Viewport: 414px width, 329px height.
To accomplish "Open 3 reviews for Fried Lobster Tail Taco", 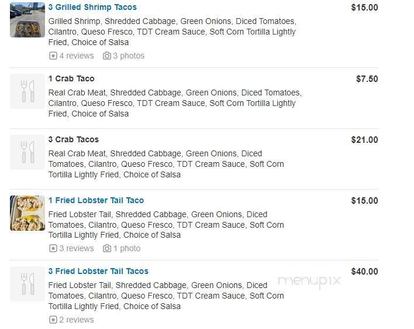I will coord(77,249).
